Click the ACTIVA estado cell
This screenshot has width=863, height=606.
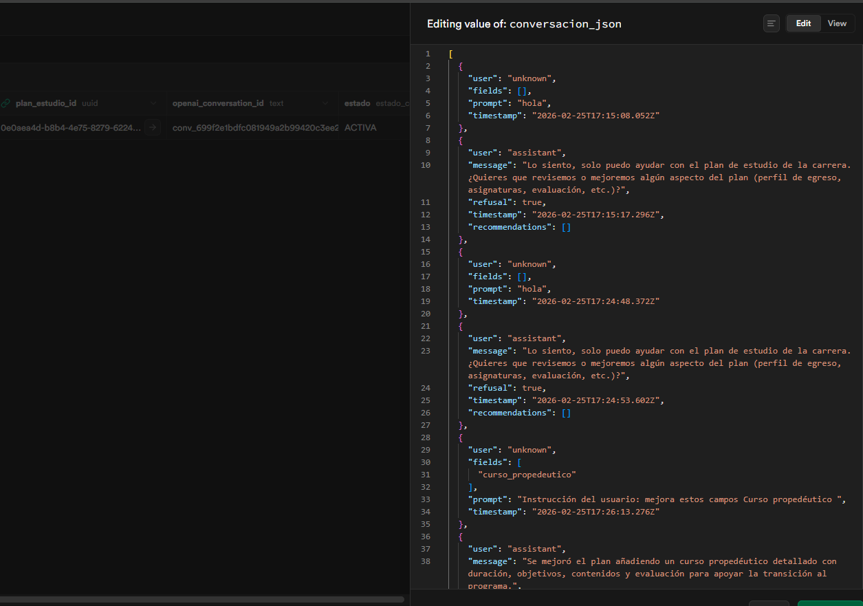[360, 127]
